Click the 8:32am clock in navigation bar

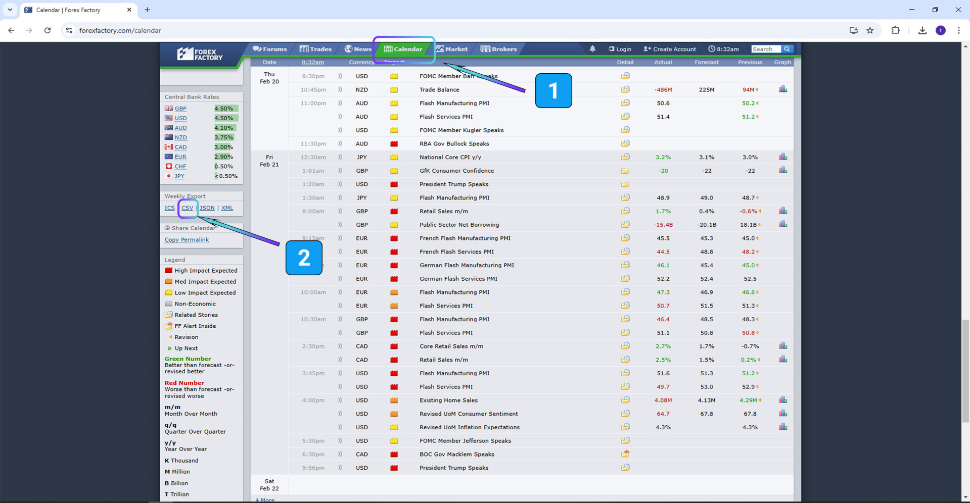[723, 49]
